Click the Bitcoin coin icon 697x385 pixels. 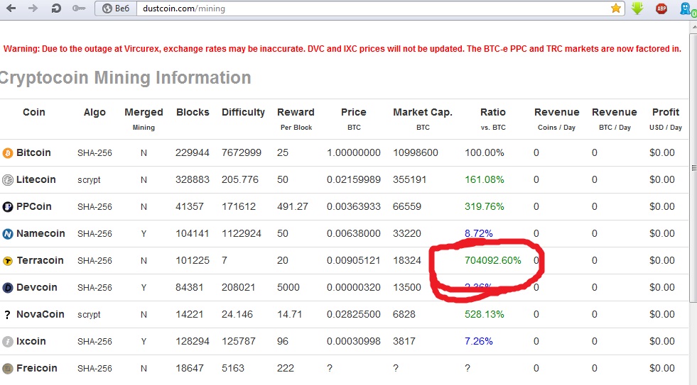(x=8, y=153)
